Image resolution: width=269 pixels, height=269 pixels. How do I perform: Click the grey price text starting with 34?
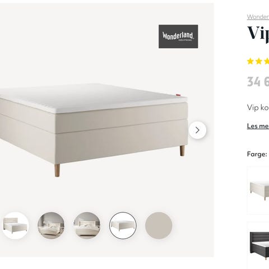[x=258, y=82]
